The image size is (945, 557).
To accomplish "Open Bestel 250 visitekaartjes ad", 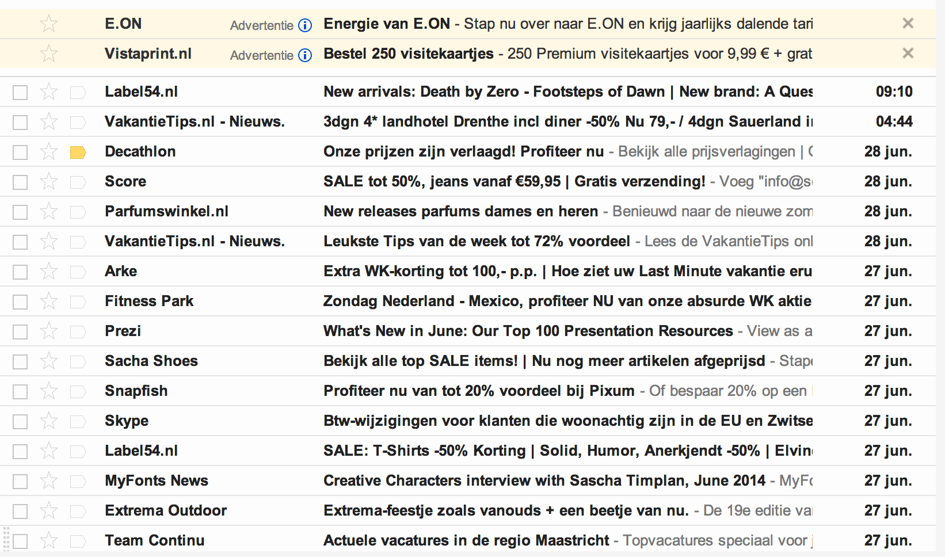I will point(568,54).
